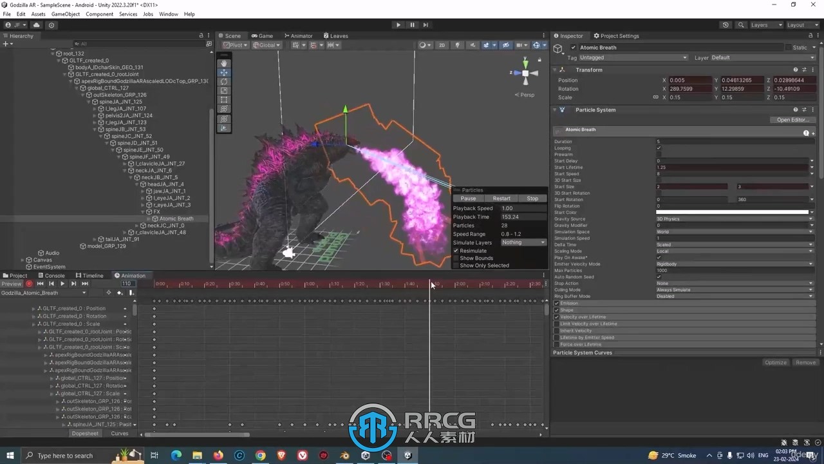Open the cloud services icon
The height and width of the screenshot is (464, 824).
36,25
